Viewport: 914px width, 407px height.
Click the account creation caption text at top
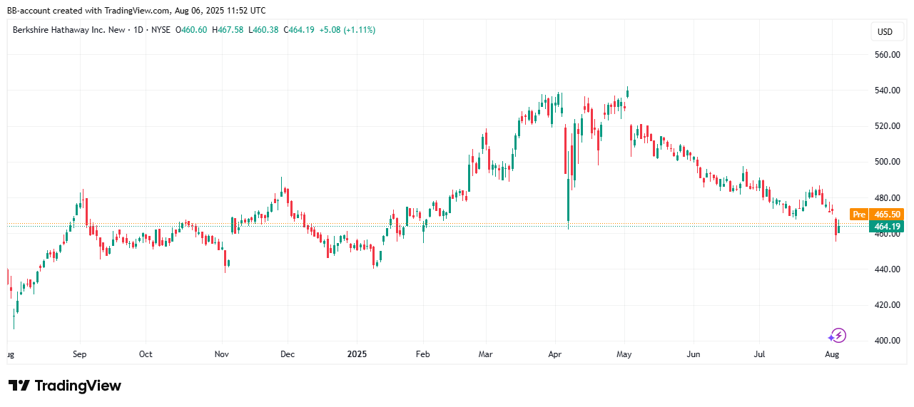tap(136, 10)
